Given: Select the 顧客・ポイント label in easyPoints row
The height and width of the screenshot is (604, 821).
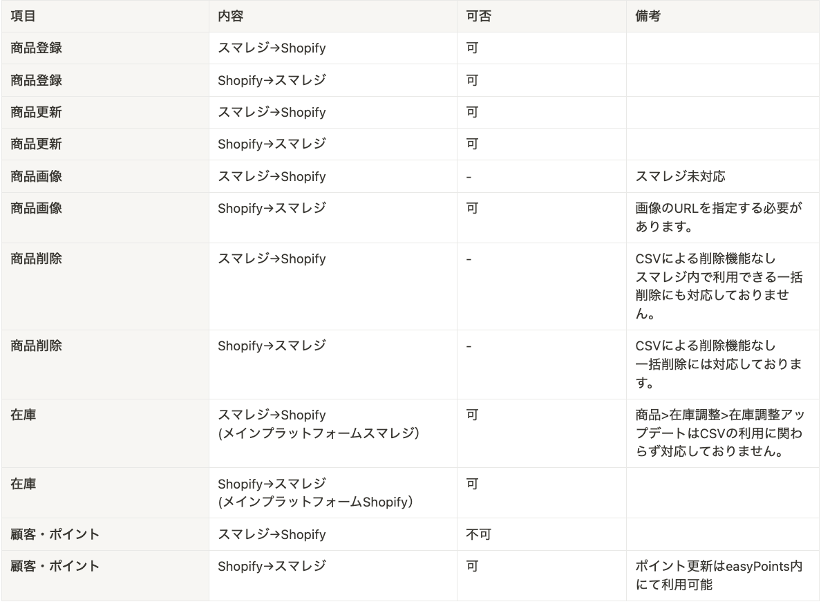Looking at the screenshot, I should click(55, 566).
